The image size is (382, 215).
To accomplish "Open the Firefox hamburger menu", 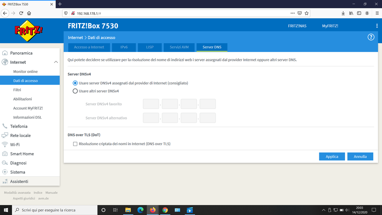I will pos(377,13).
